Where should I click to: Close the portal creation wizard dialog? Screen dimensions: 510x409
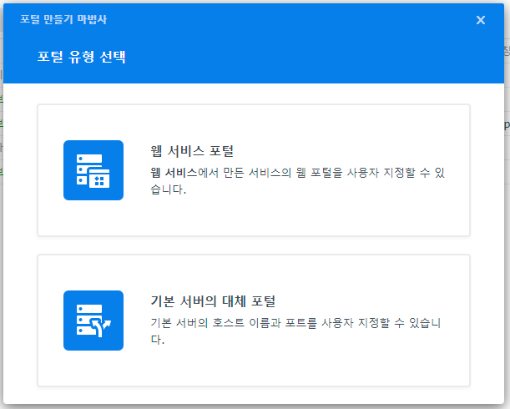tap(481, 20)
